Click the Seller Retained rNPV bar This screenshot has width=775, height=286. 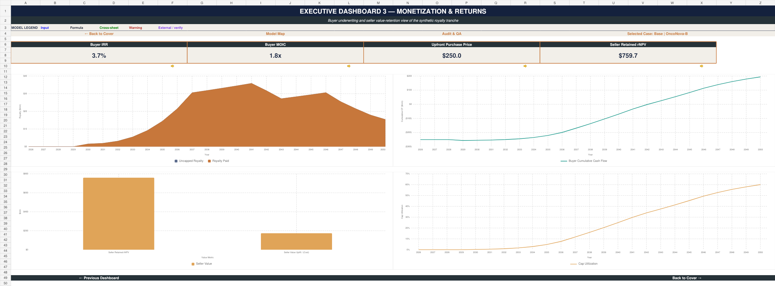click(x=119, y=214)
